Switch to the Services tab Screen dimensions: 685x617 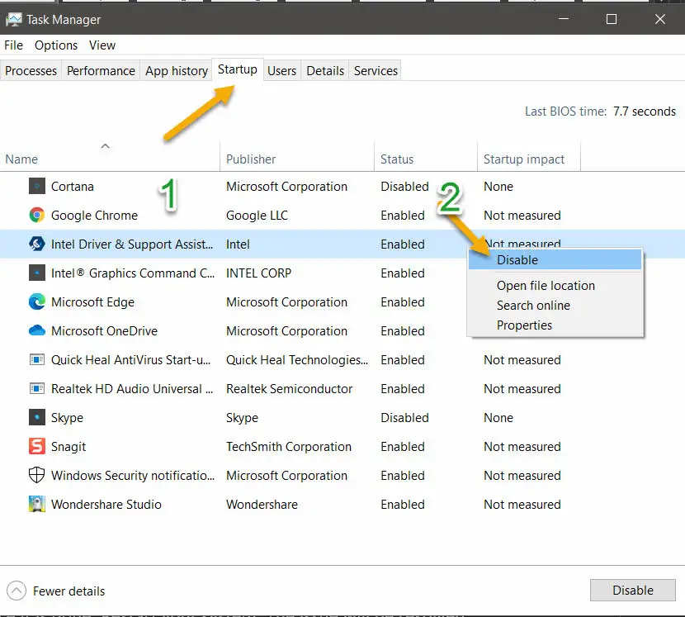pos(376,71)
